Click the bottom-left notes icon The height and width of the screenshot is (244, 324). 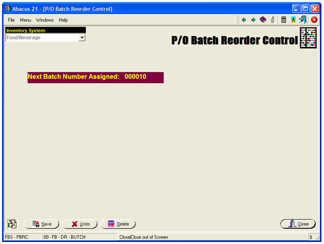click(12, 223)
